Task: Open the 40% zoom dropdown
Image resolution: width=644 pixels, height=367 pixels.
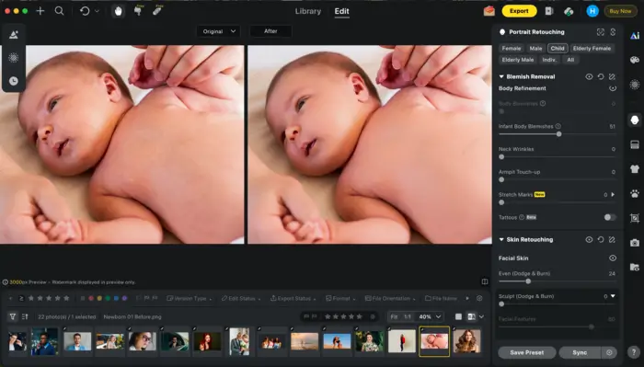Action: tap(430, 316)
